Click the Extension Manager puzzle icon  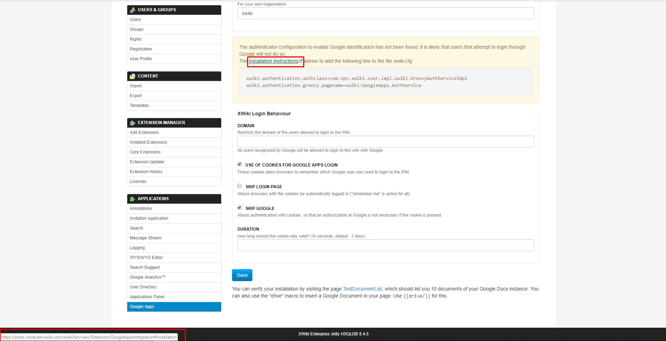click(x=132, y=123)
